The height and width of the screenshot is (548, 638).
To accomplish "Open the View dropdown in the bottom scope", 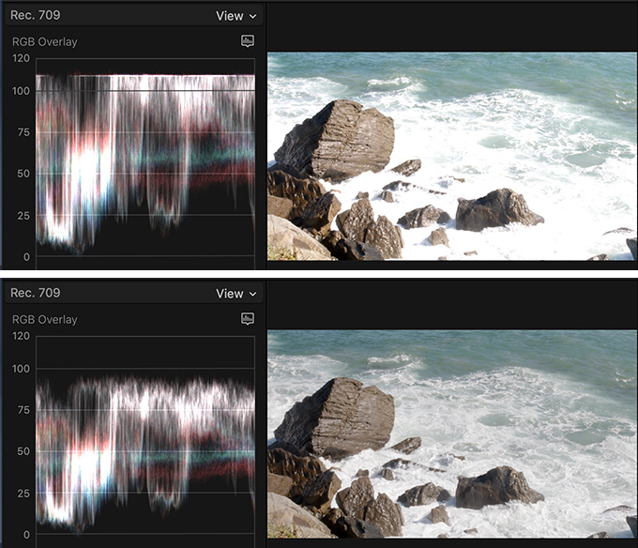I will pos(236,294).
